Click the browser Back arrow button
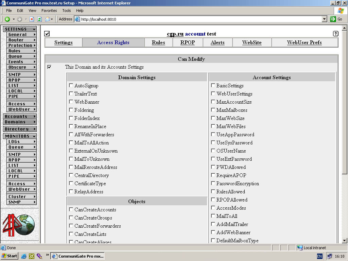The width and height of the screenshot is (348, 261). click(x=7, y=19)
